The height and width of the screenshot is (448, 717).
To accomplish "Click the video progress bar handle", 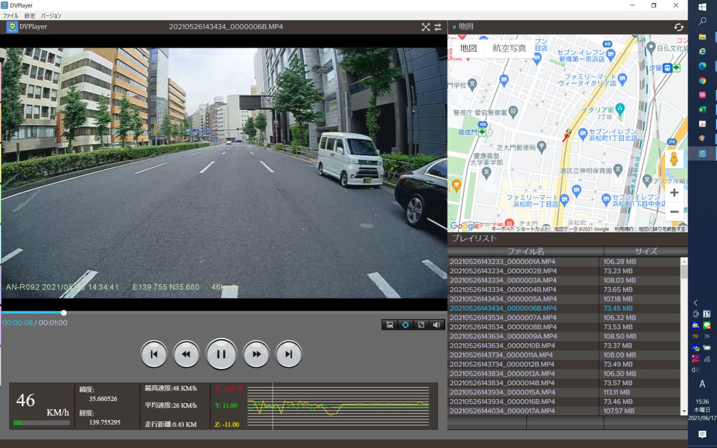I will point(63,312).
